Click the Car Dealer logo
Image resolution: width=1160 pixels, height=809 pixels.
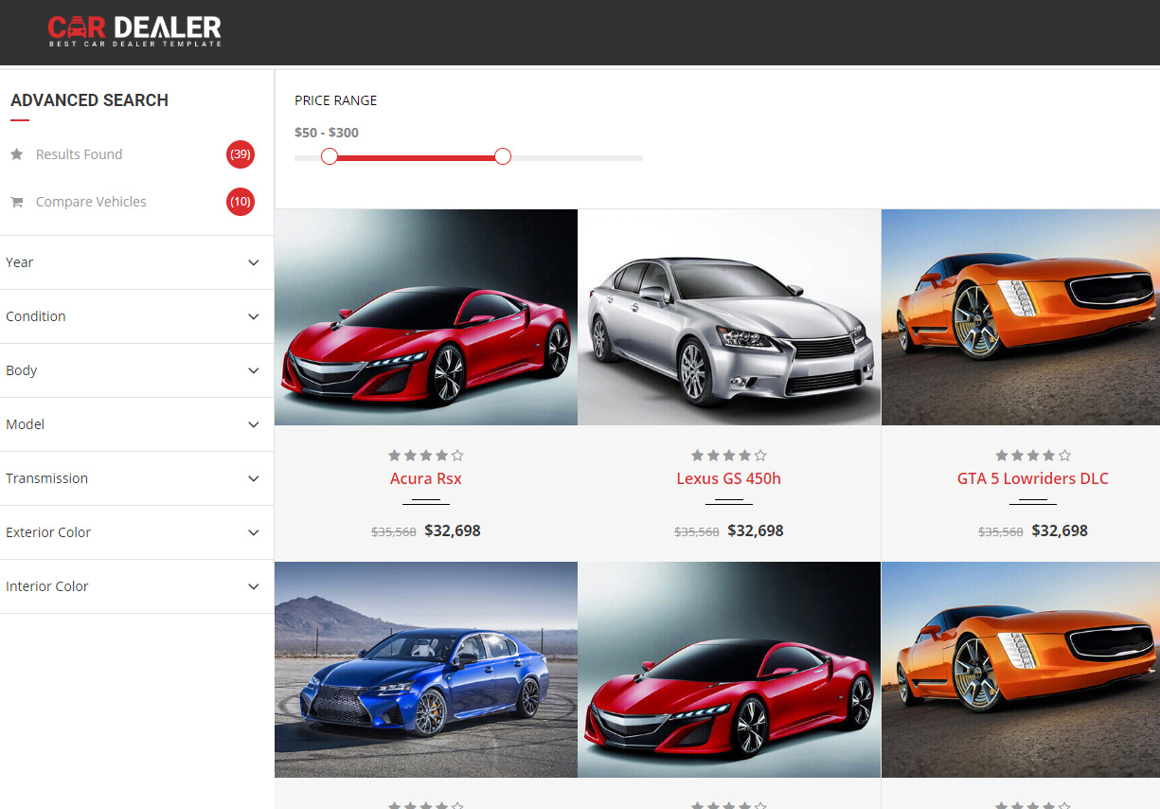point(134,31)
